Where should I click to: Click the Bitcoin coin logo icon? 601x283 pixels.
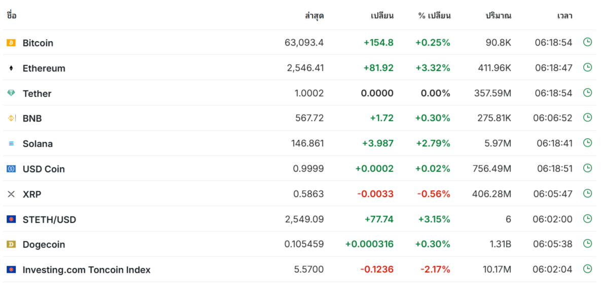tap(11, 43)
